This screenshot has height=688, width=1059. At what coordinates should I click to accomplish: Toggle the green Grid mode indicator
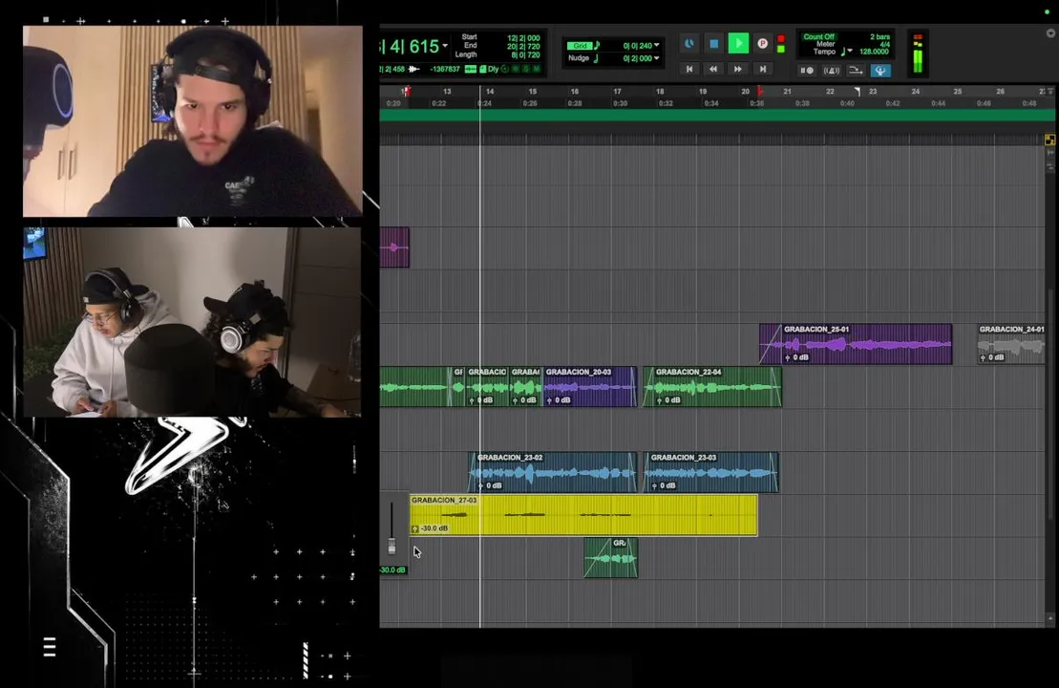(580, 46)
